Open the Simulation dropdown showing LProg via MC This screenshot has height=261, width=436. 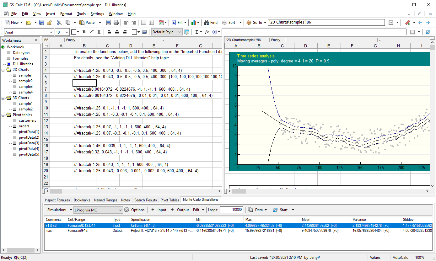[120, 210]
